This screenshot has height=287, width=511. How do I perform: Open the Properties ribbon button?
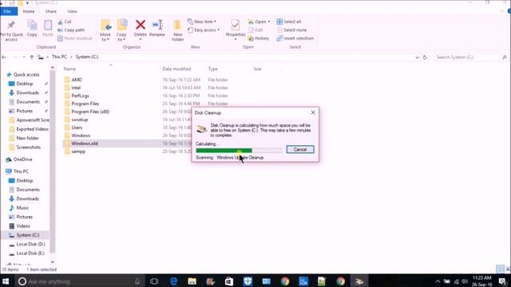236,29
